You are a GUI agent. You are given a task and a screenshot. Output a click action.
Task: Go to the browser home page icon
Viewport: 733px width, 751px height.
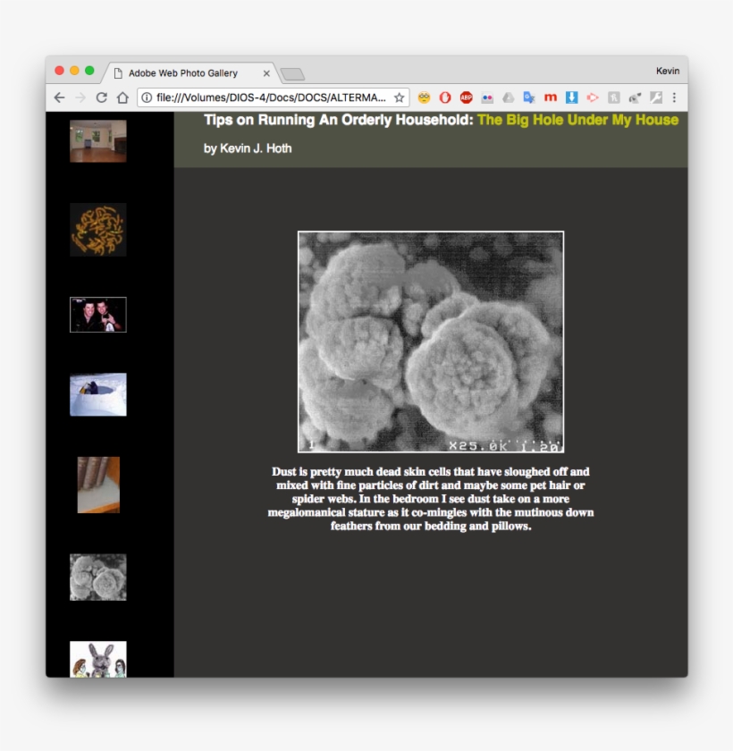pyautogui.click(x=122, y=97)
